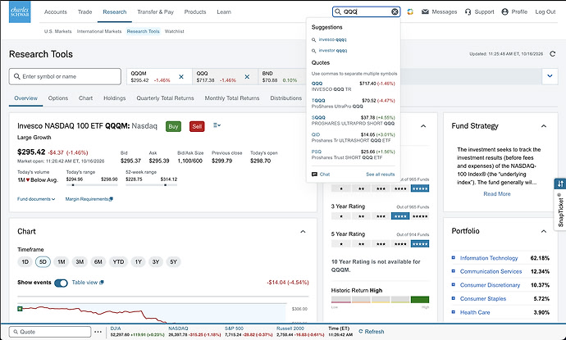Open Support headset icon
566x340 pixels.
pyautogui.click(x=468, y=12)
